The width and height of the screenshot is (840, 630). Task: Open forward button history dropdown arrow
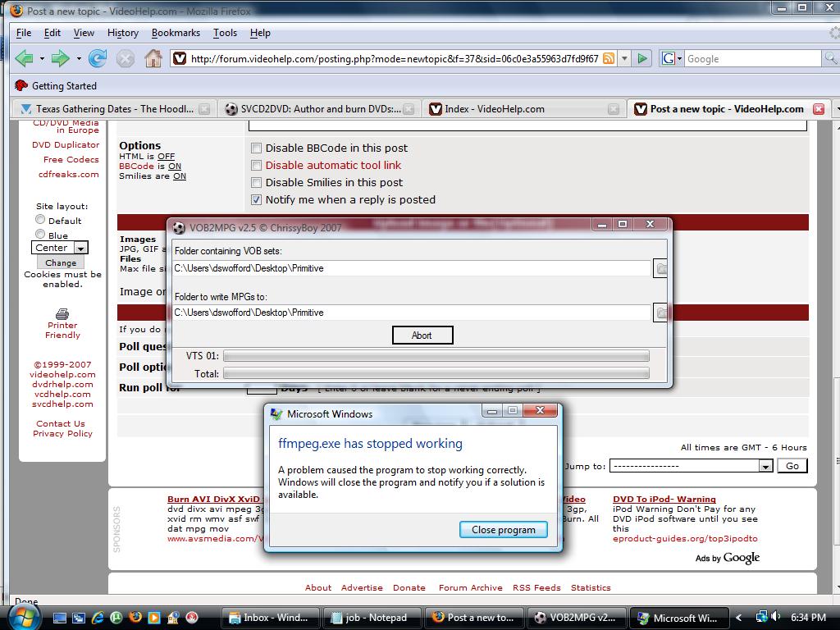click(x=79, y=58)
